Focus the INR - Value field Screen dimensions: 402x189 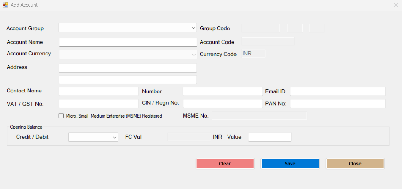click(270, 137)
